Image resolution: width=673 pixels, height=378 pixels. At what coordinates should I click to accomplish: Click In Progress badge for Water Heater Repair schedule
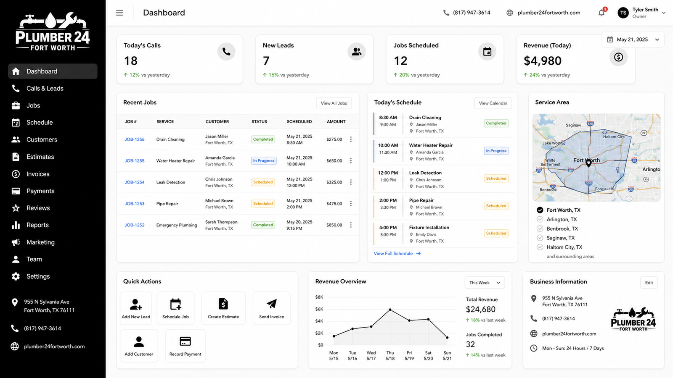point(496,151)
